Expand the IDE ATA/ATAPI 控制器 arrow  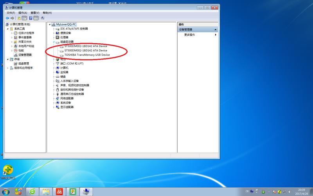pos(54,29)
